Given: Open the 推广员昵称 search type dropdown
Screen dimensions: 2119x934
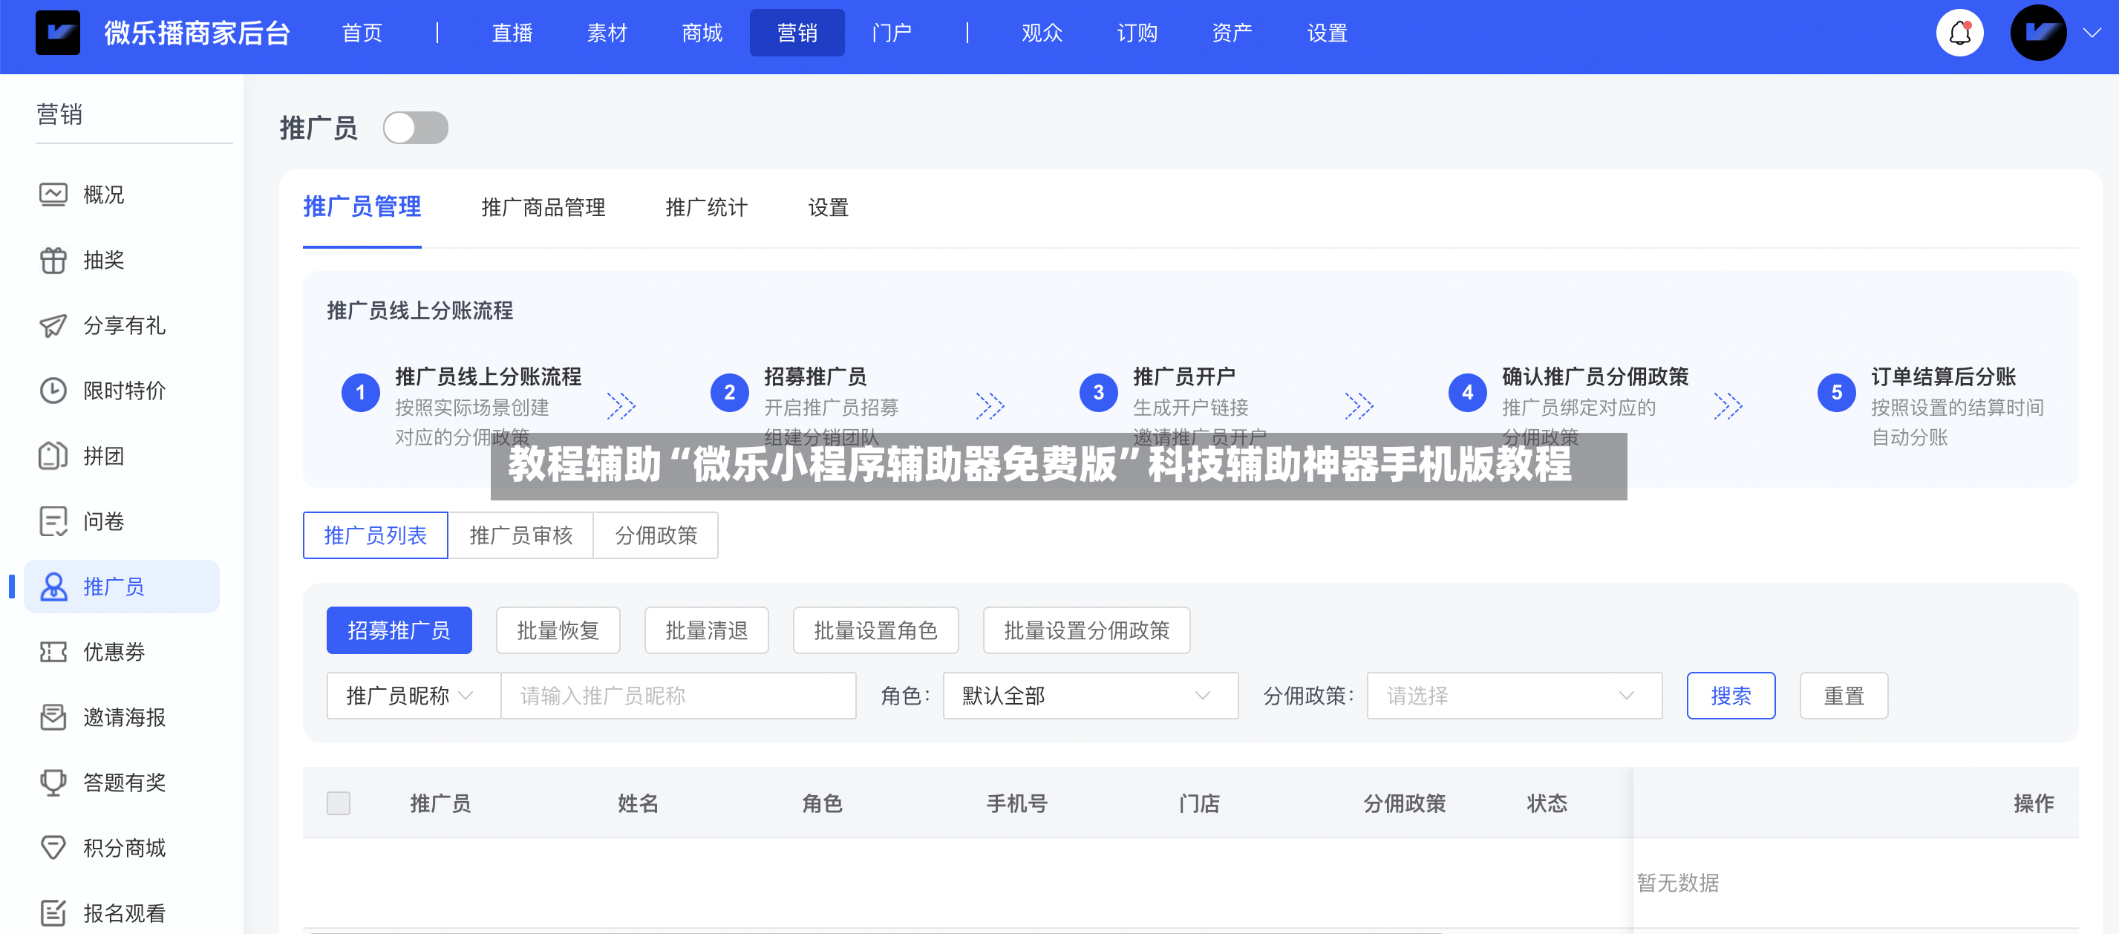Looking at the screenshot, I should tap(413, 696).
